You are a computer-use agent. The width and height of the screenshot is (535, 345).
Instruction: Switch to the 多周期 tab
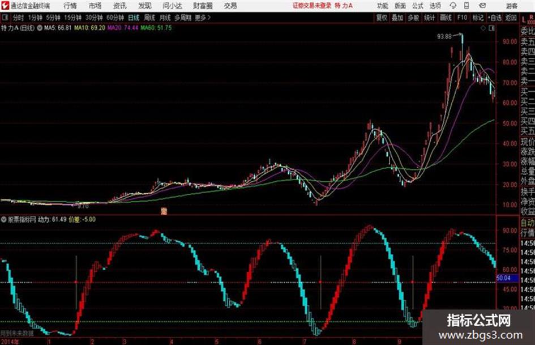183,18
